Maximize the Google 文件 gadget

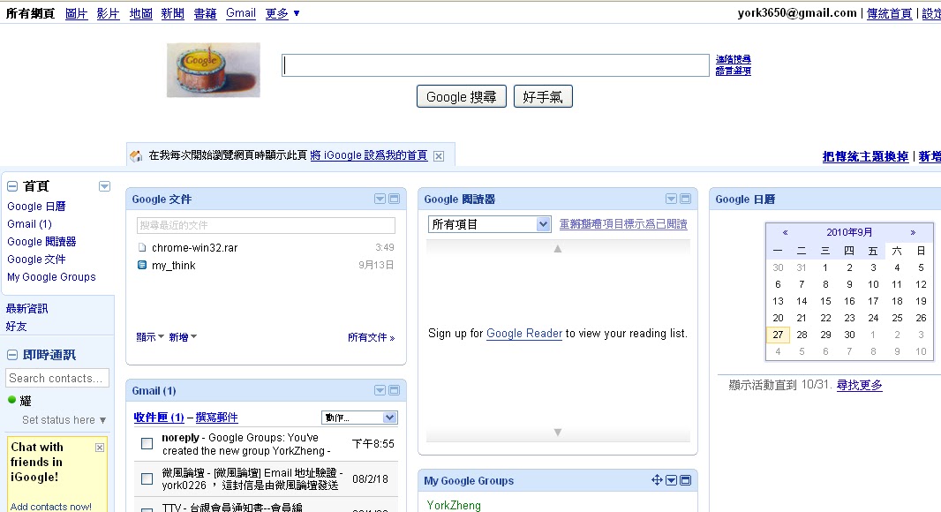395,199
